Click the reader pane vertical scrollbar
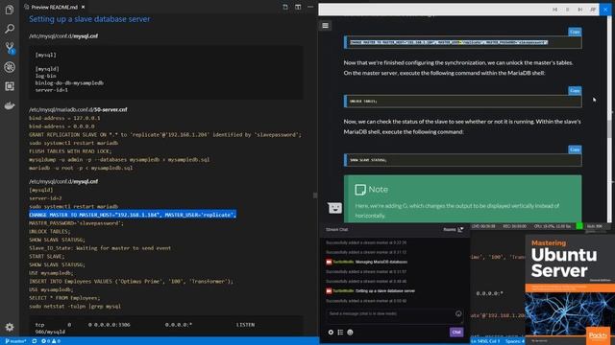Image resolution: width=615 pixels, height=345 pixels. 608,129
